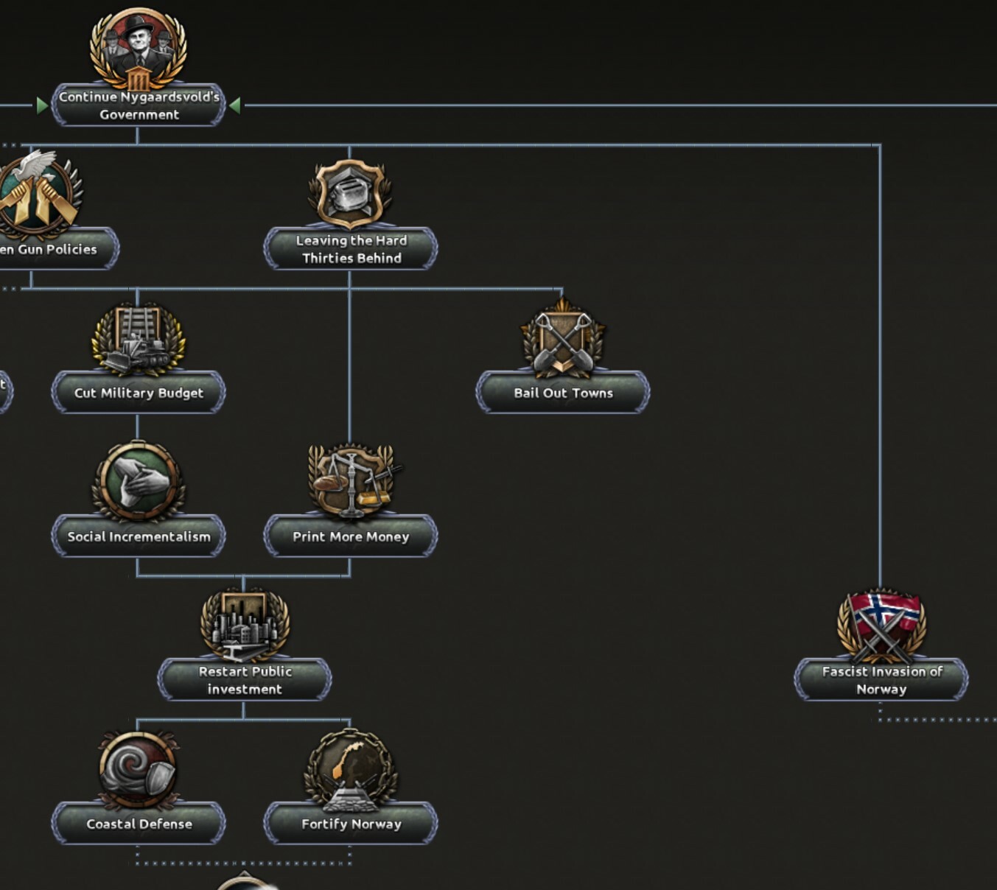
Task: Select the balance scales Print More Money icon
Action: point(351,480)
